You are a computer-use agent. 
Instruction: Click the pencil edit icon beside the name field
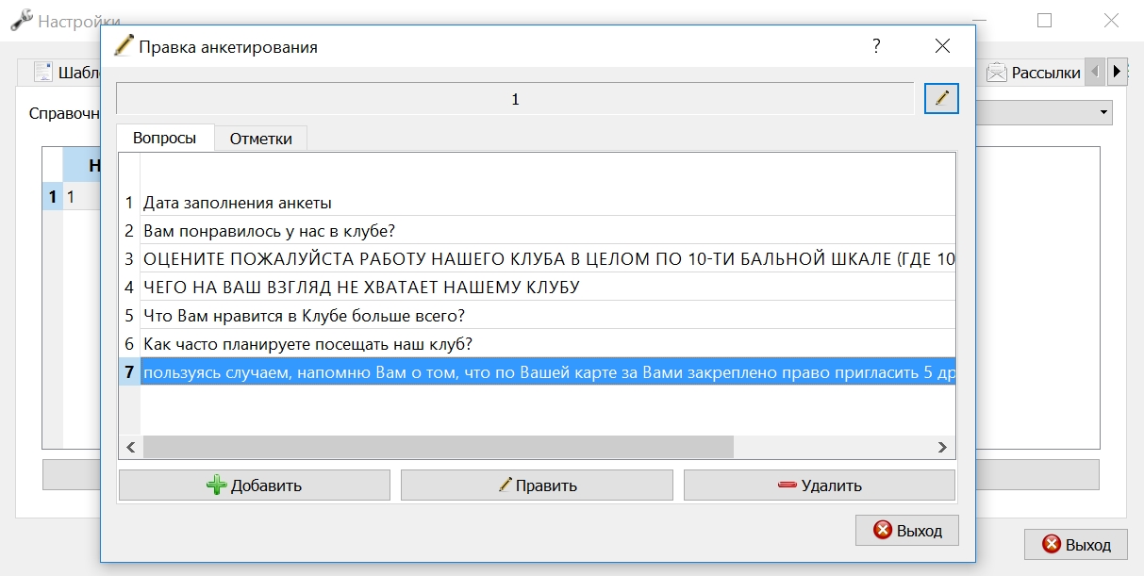coord(941,98)
